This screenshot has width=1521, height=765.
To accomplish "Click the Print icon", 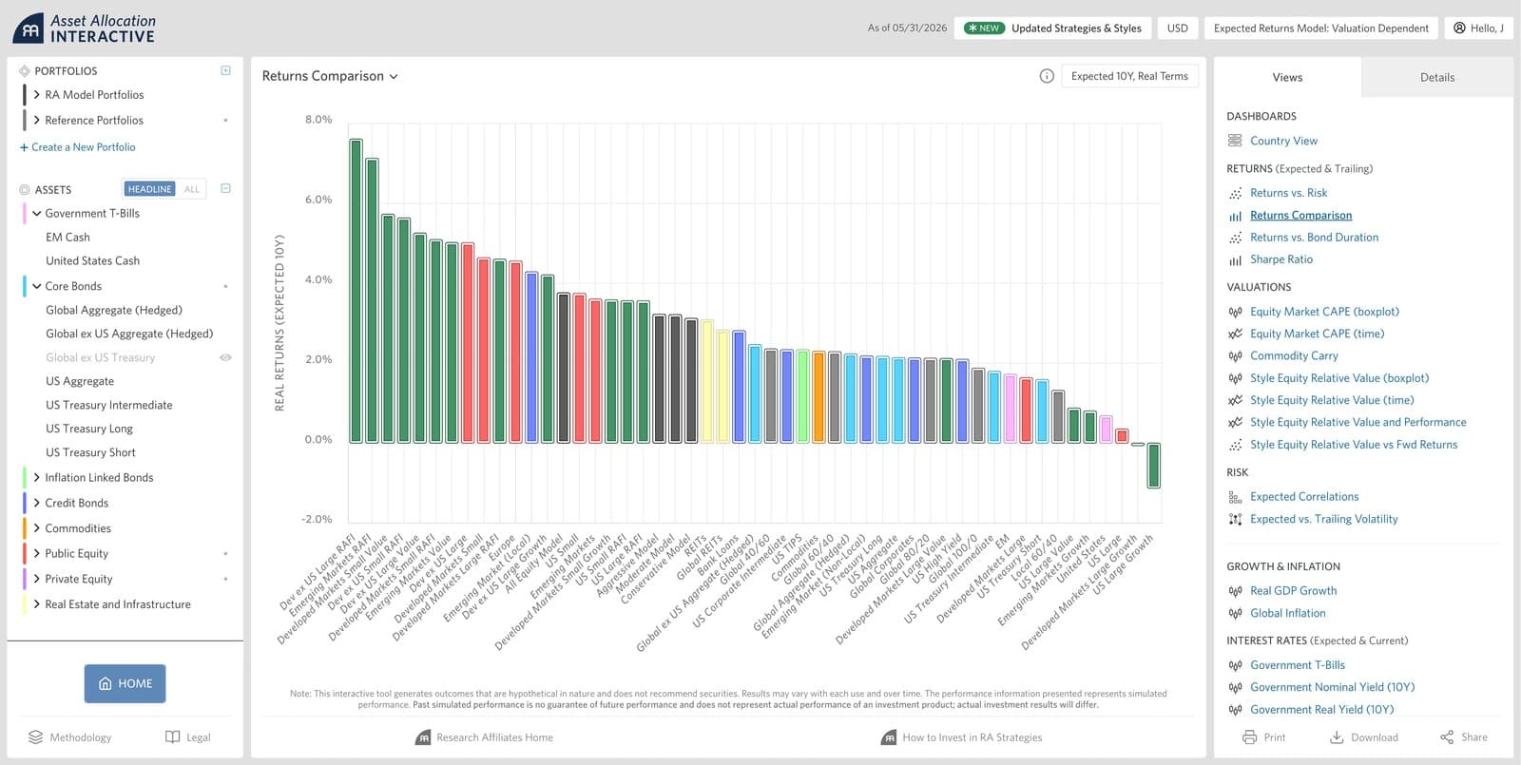I will point(1249,737).
